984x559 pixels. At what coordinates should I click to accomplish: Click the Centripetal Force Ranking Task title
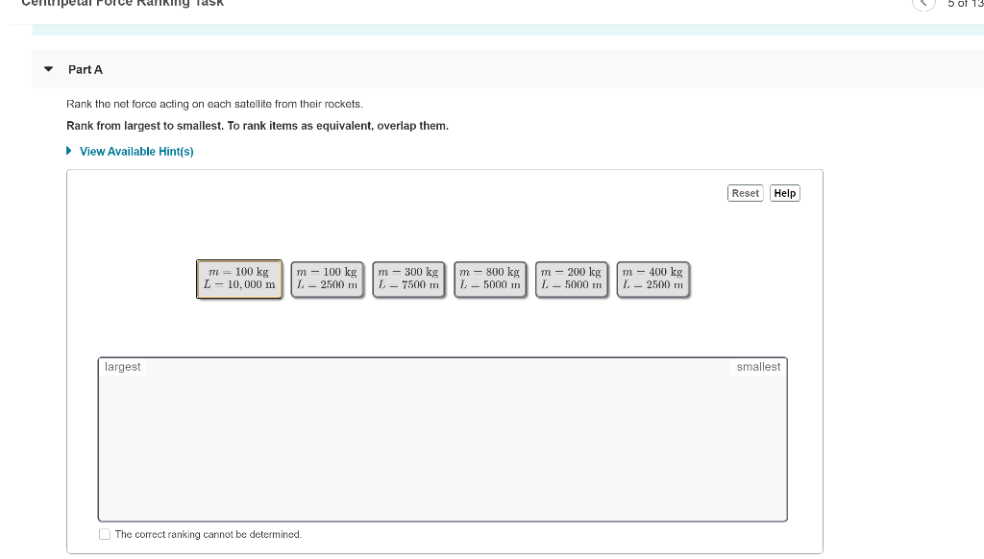coord(122,4)
